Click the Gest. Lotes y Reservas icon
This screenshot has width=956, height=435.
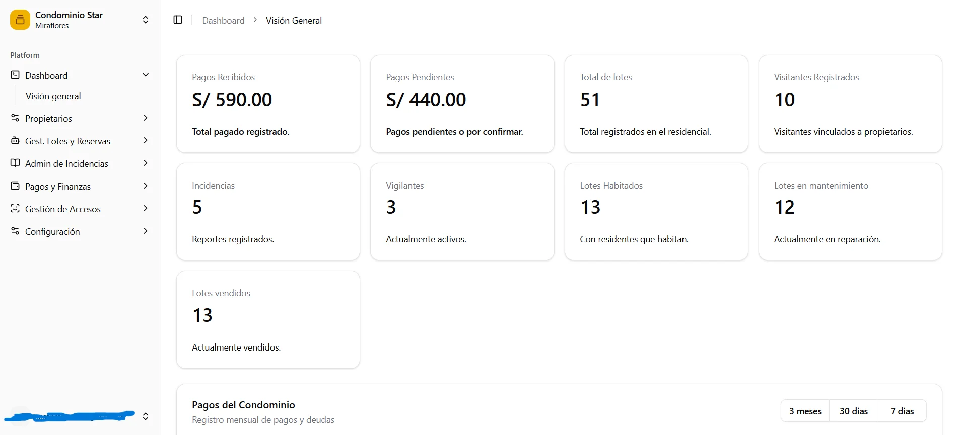[x=15, y=141]
